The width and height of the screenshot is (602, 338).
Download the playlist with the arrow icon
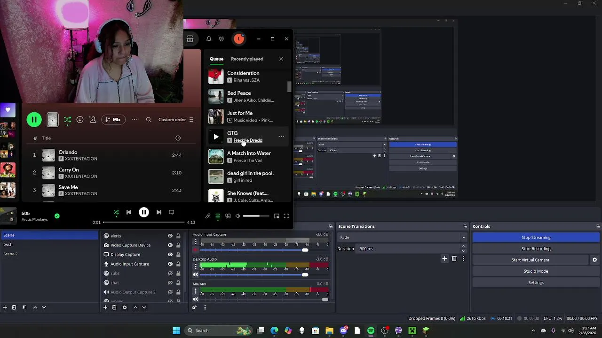pyautogui.click(x=80, y=120)
